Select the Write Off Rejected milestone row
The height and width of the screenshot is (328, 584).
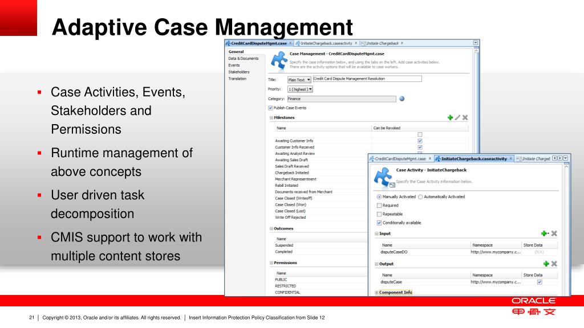tap(290, 217)
